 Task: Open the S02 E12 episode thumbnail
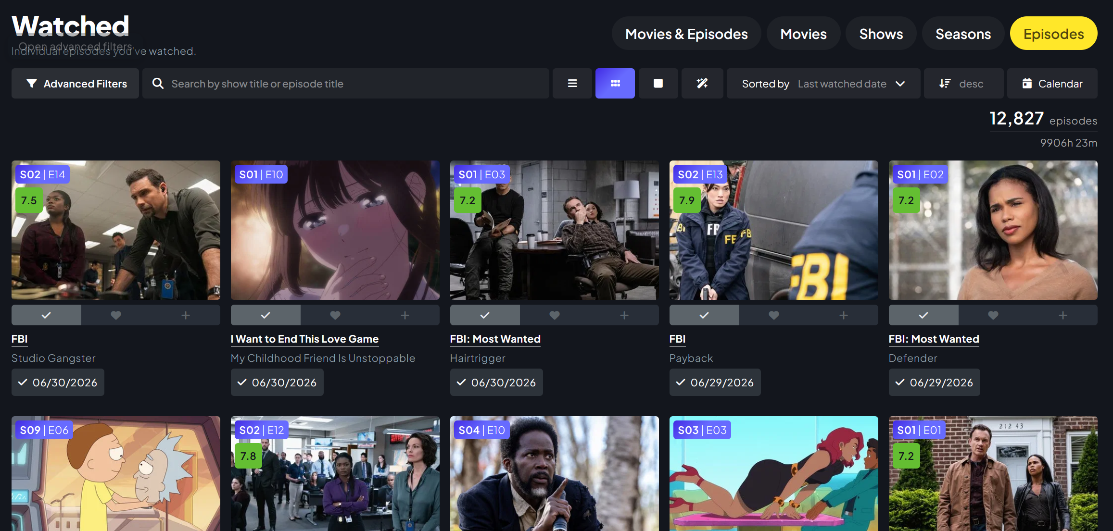point(335,474)
